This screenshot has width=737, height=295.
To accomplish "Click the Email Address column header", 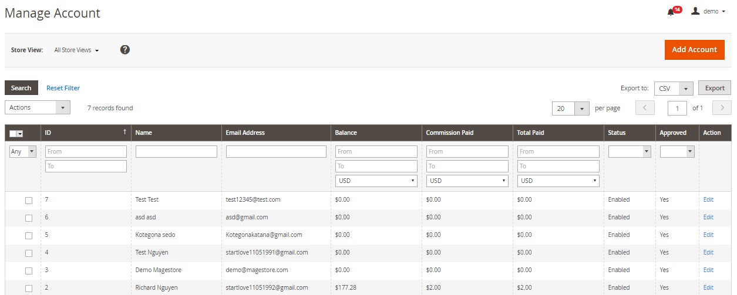I will point(245,133).
